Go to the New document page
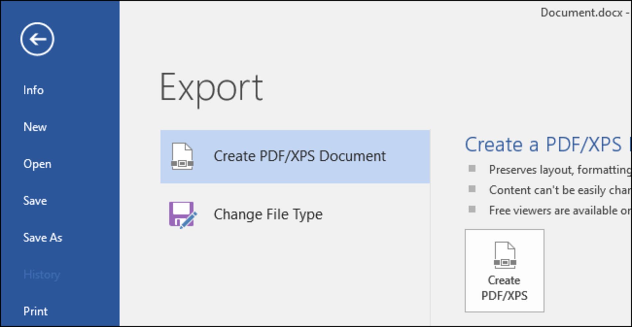The image size is (632, 327). [35, 127]
